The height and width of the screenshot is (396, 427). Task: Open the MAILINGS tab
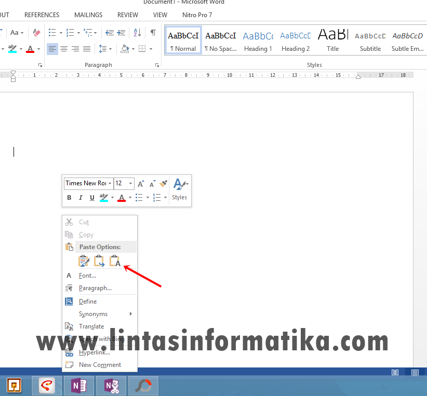(x=88, y=15)
